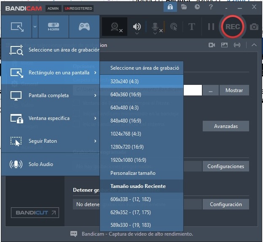Open microphone settings small dropdown arrow
This screenshot has height=242, width=263.
tap(155, 33)
